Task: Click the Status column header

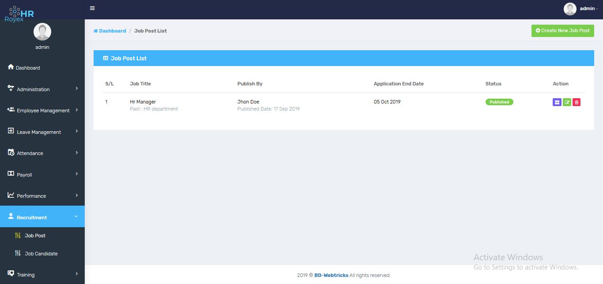Action: tap(494, 84)
